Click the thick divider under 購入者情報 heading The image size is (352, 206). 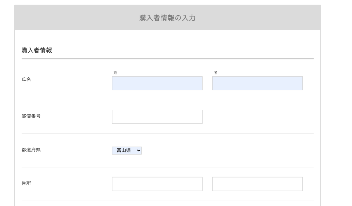coord(167,59)
